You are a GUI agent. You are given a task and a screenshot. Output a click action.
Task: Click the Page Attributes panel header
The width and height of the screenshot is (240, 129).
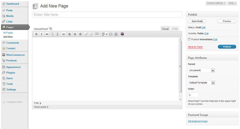click(x=212, y=58)
